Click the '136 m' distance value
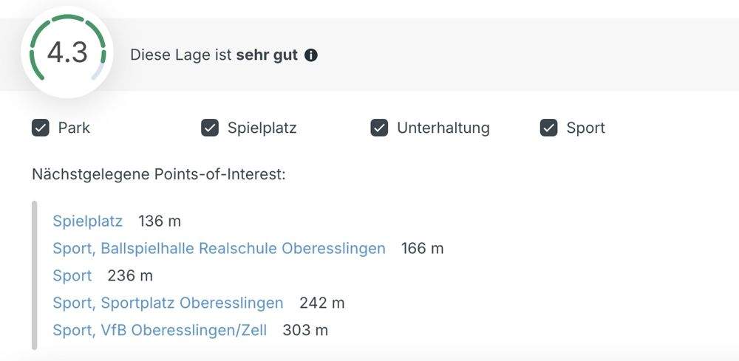The height and width of the screenshot is (361, 739). [160, 221]
